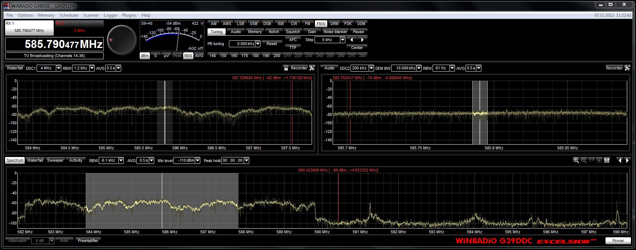Viewport: 636px width, 250px height.
Task: Zoom out on the wideband spectrum
Action: coord(584,160)
